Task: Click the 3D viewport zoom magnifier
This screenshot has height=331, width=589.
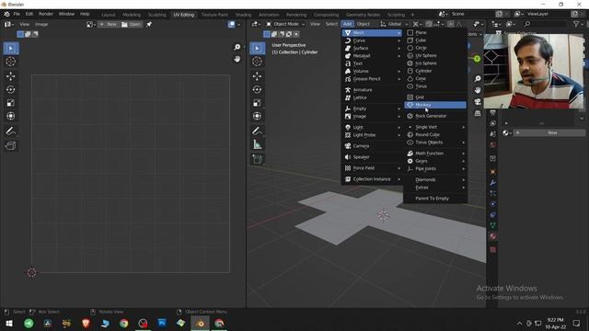Action: 478,78
